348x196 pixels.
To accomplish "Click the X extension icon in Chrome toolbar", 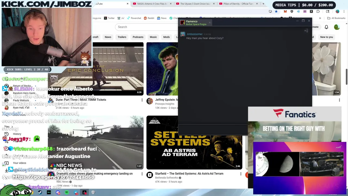I will (x=311, y=11).
